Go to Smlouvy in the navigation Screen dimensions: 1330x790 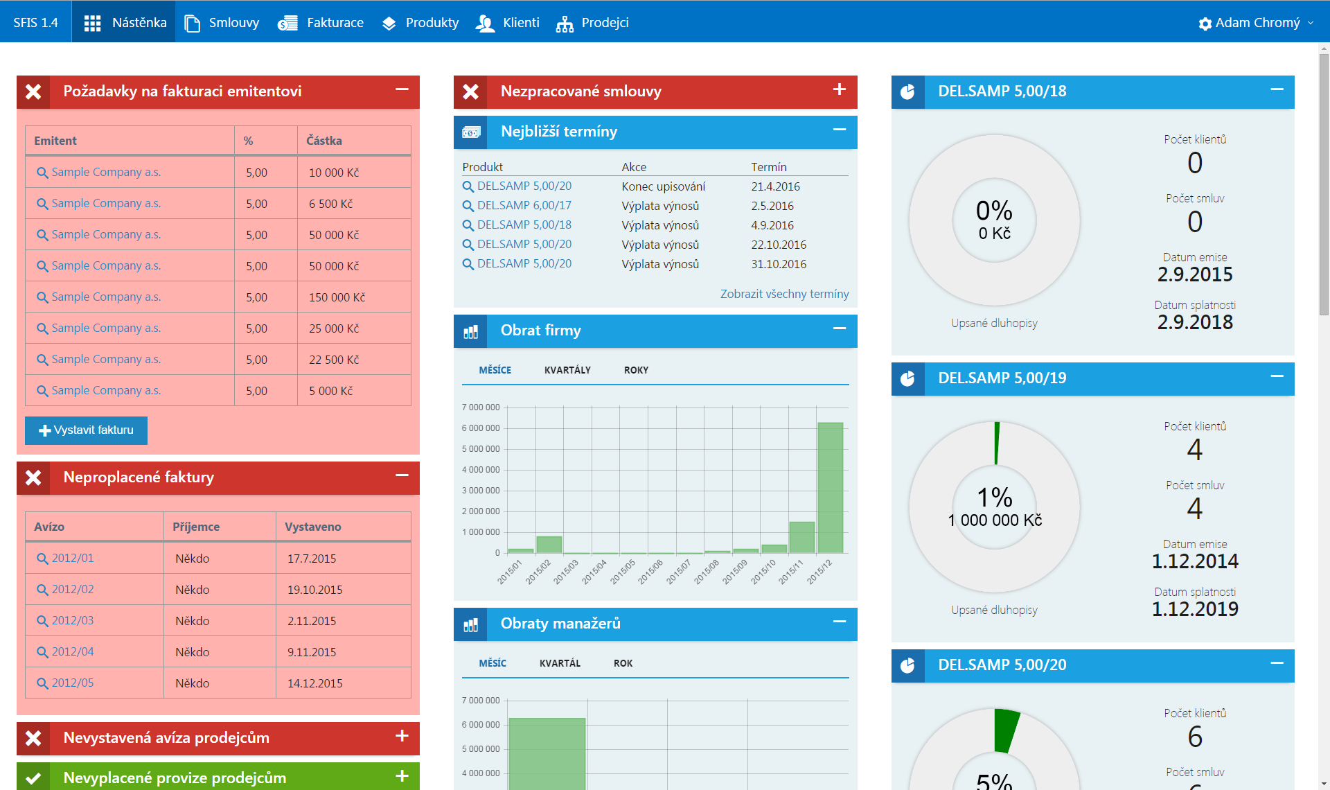tap(222, 22)
